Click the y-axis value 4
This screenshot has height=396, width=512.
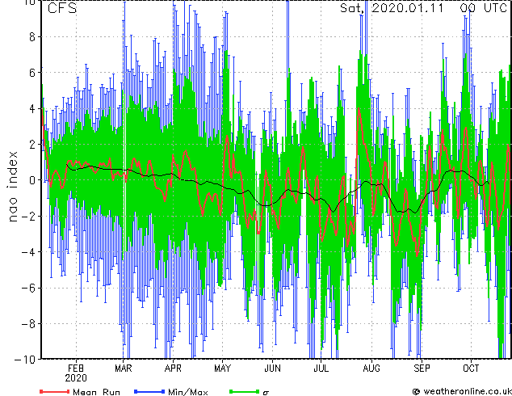[32, 109]
